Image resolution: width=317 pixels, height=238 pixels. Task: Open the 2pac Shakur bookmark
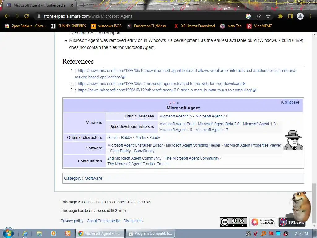[25, 26]
